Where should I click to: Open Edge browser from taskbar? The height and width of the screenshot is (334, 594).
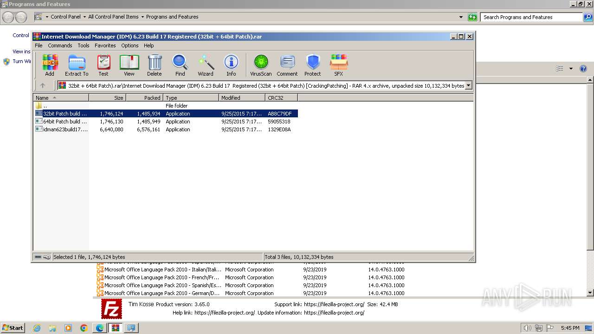[100, 328]
